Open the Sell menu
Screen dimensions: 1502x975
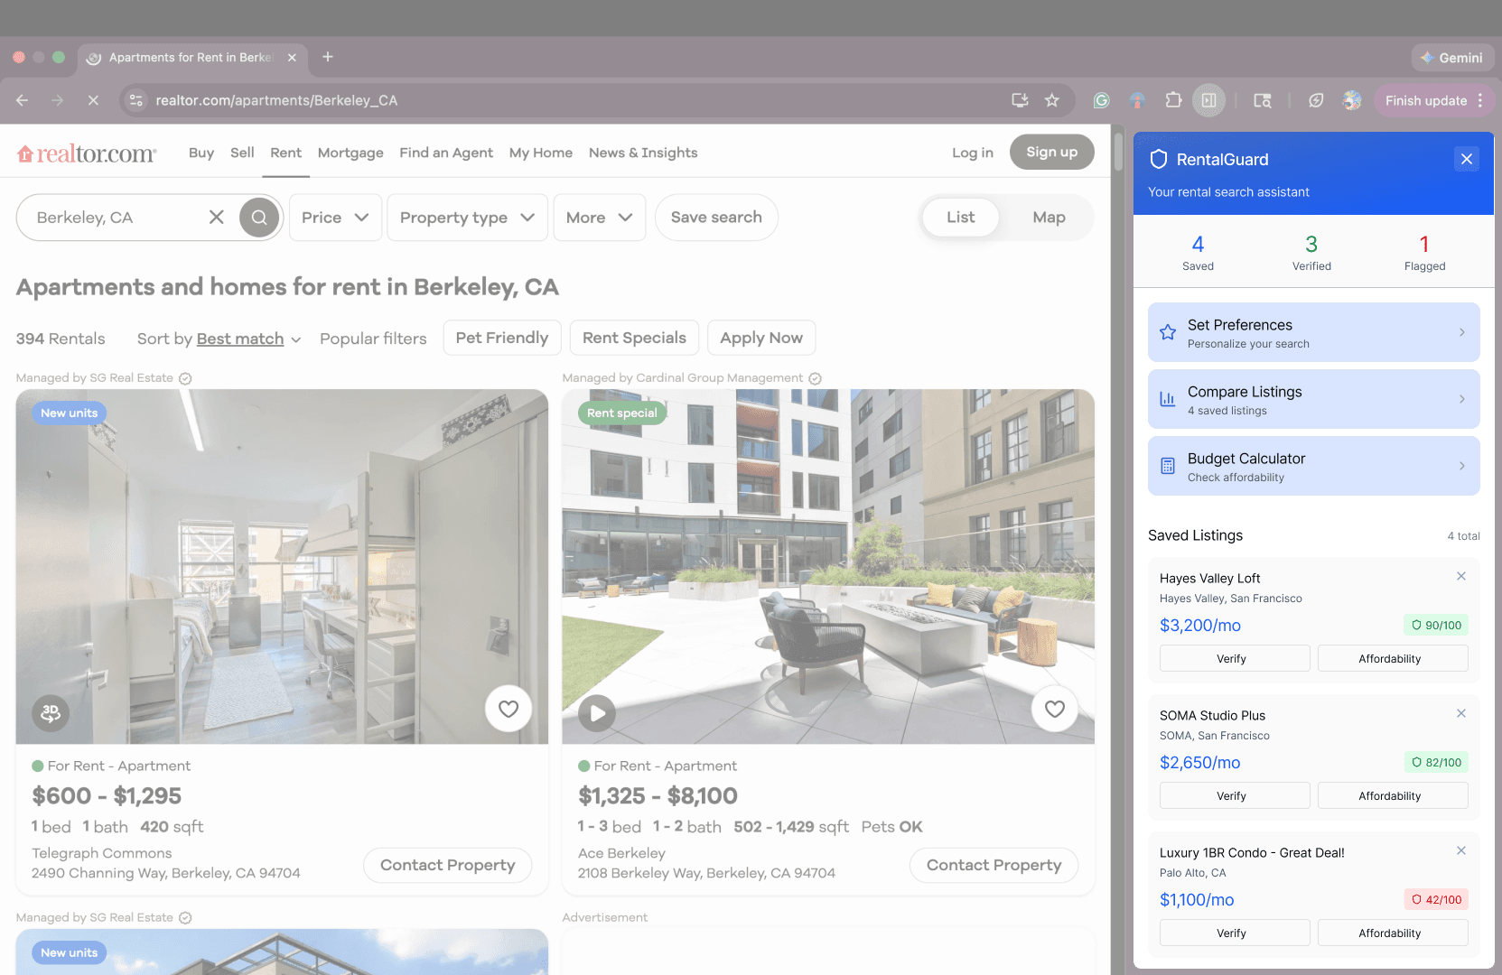click(242, 153)
